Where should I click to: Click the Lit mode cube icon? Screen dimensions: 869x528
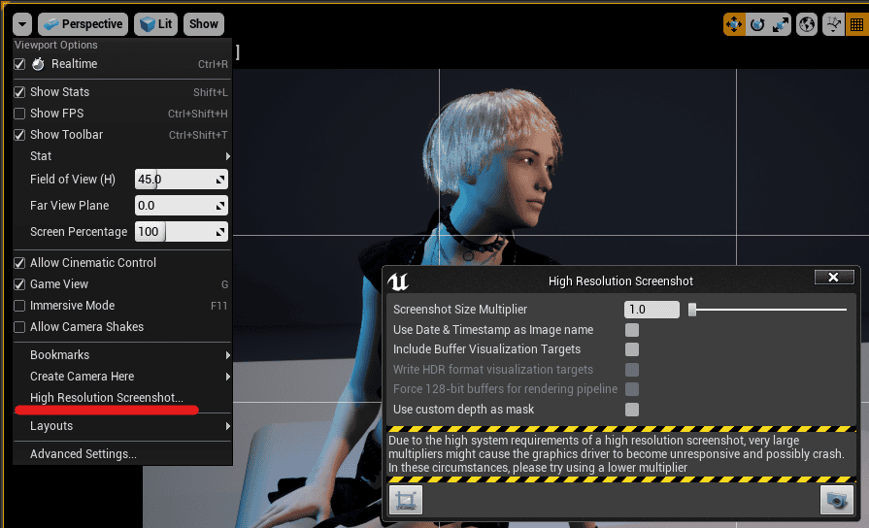[x=148, y=24]
